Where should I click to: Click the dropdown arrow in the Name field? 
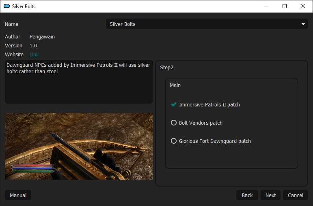click(303, 24)
